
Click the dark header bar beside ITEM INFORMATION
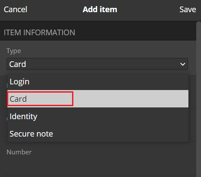click(x=135, y=32)
